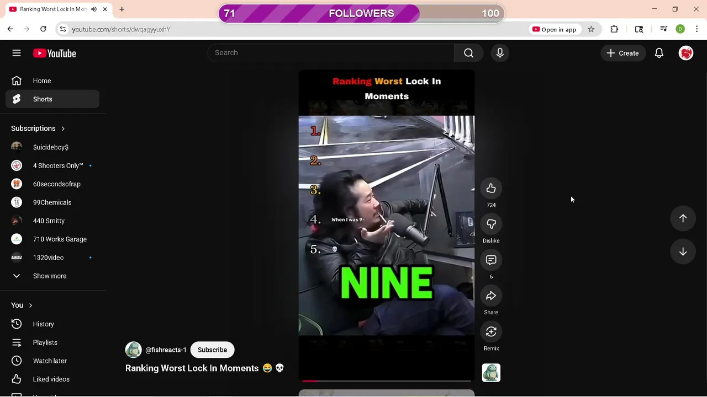Open the @fishreacts-1 channel link
The height and width of the screenshot is (397, 707).
pos(166,350)
